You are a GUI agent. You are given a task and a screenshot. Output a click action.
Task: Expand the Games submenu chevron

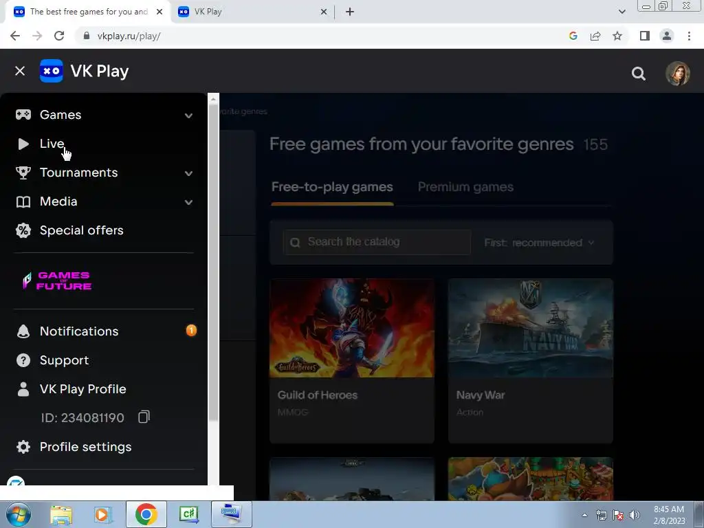point(188,115)
